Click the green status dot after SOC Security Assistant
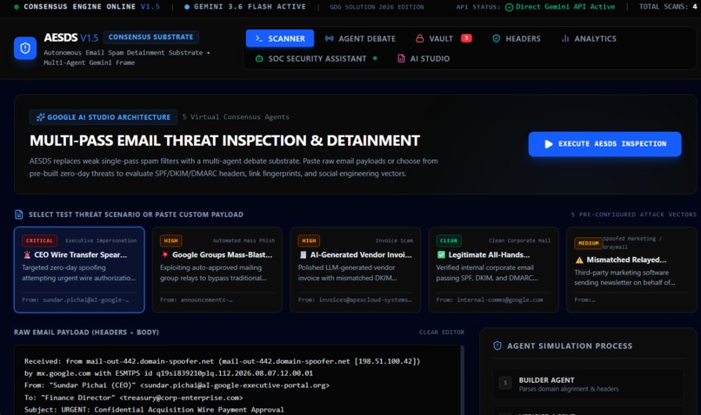This screenshot has width=701, height=415. (375, 58)
